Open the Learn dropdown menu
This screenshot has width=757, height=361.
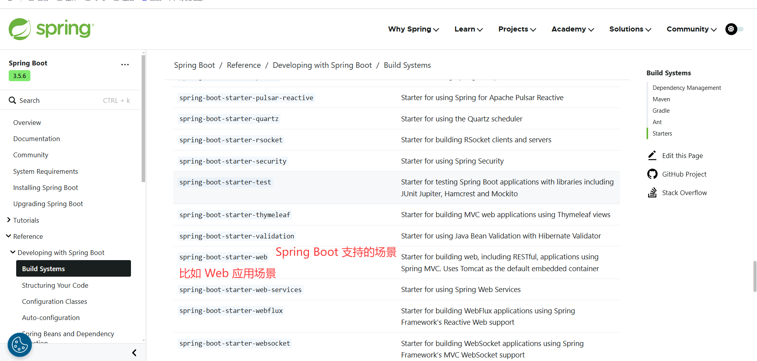click(469, 29)
